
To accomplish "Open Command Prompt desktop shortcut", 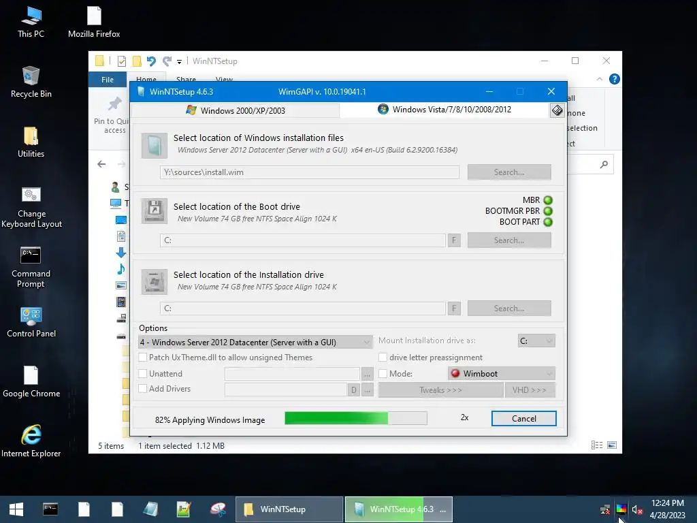I will pyautogui.click(x=31, y=267).
